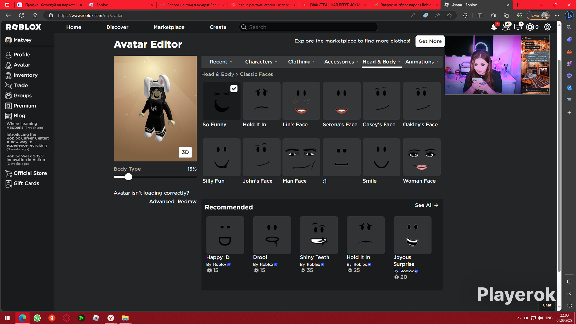Image resolution: width=576 pixels, height=324 pixels.
Task: Open Bing sidebar button
Action: point(569,15)
